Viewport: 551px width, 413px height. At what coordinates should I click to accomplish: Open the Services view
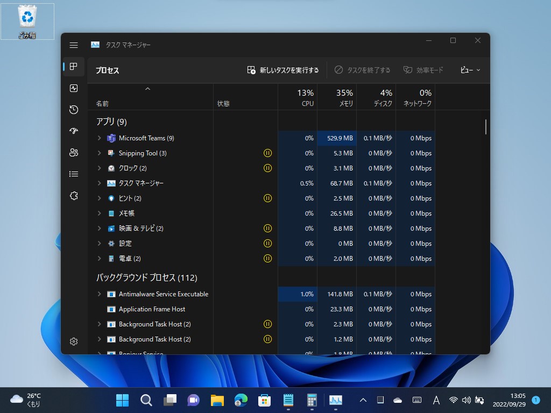(74, 196)
